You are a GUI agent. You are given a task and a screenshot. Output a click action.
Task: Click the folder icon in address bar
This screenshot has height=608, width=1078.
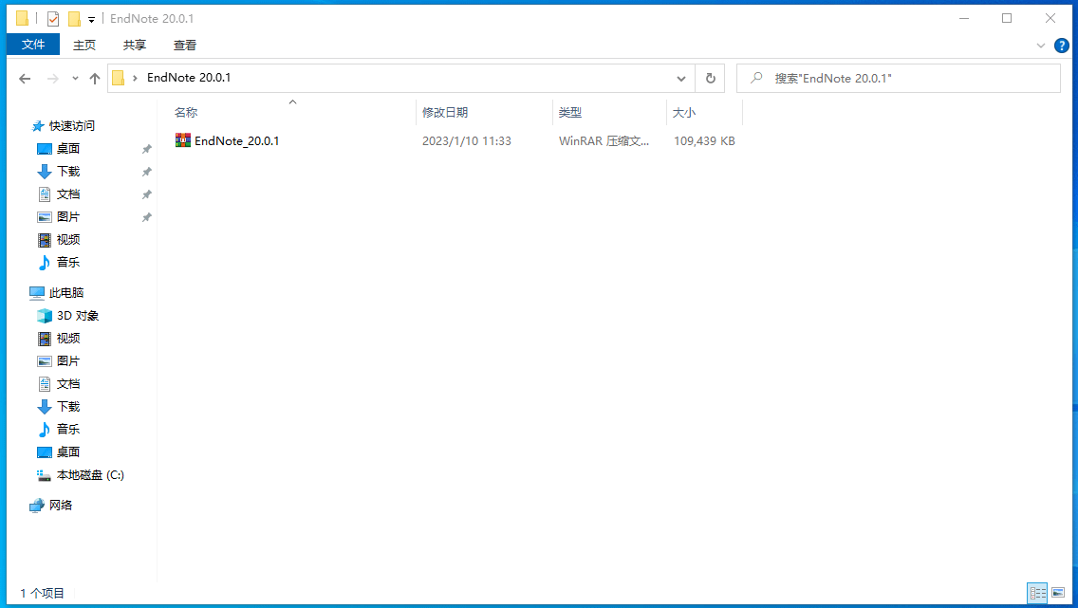(119, 78)
